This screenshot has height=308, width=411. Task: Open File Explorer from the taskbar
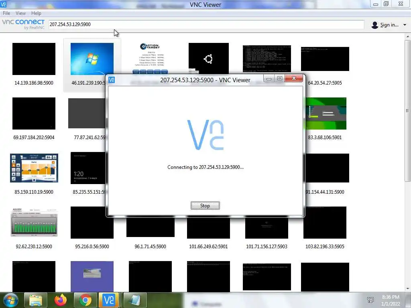(x=36, y=300)
